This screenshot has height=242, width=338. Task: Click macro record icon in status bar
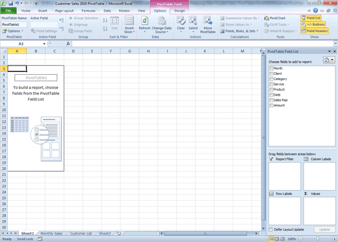(40, 239)
